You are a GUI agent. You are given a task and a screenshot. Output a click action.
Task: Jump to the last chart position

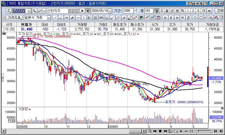221,131
